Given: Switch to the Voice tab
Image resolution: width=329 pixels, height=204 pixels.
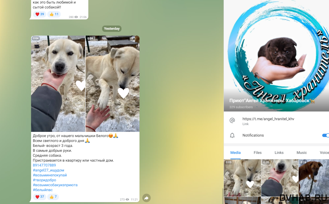Looking at the screenshot, I should pyautogui.click(x=324, y=152).
